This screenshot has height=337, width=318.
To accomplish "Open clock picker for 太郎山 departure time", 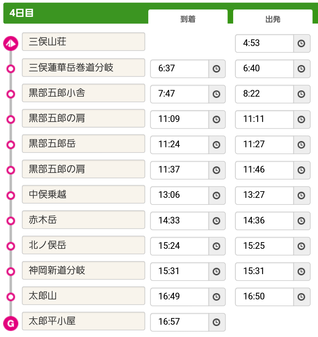I will pyautogui.click(x=302, y=297).
